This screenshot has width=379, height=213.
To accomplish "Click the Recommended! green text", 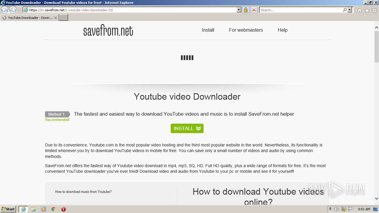I will [x=57, y=120].
